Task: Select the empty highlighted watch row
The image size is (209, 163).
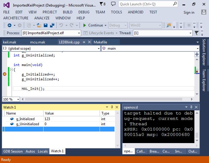Action: pyautogui.click(x=58, y=129)
